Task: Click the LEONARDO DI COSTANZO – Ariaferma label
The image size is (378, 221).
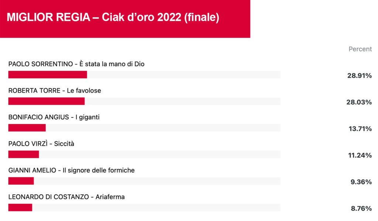Action: tap(66, 197)
